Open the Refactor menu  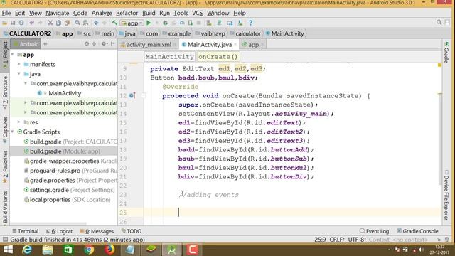click(127, 13)
